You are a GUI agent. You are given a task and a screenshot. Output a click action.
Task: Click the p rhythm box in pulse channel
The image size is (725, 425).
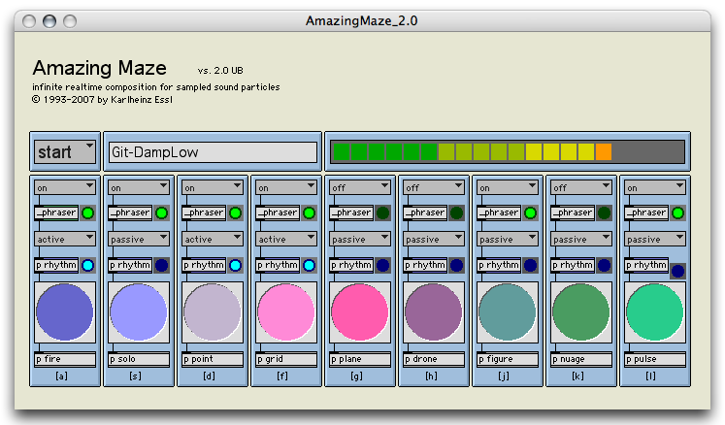click(x=646, y=265)
